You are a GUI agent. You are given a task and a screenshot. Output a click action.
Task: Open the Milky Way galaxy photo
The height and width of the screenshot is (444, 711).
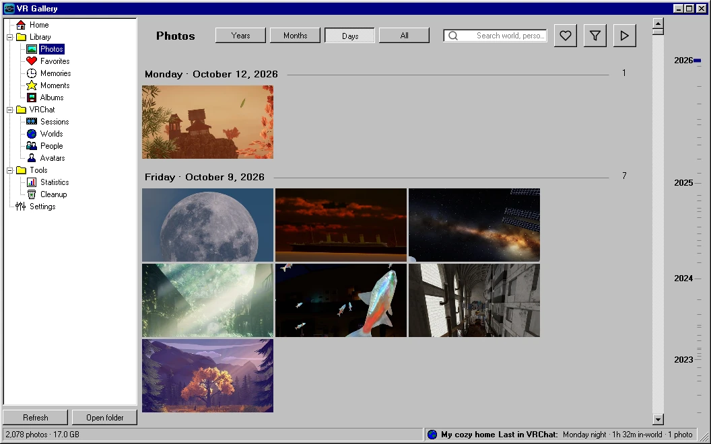pyautogui.click(x=474, y=225)
